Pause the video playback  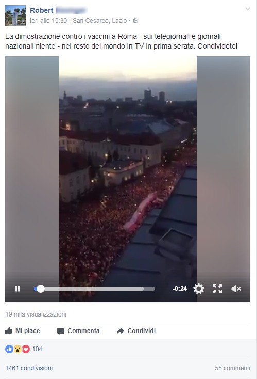[x=18, y=289]
